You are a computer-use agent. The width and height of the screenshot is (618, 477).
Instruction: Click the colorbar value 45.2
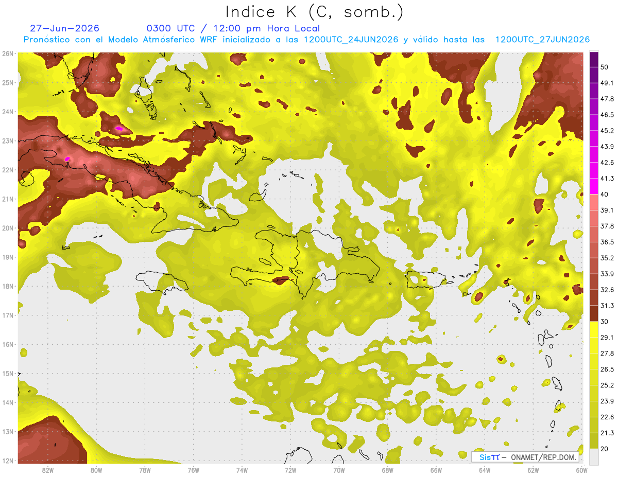pyautogui.click(x=607, y=131)
